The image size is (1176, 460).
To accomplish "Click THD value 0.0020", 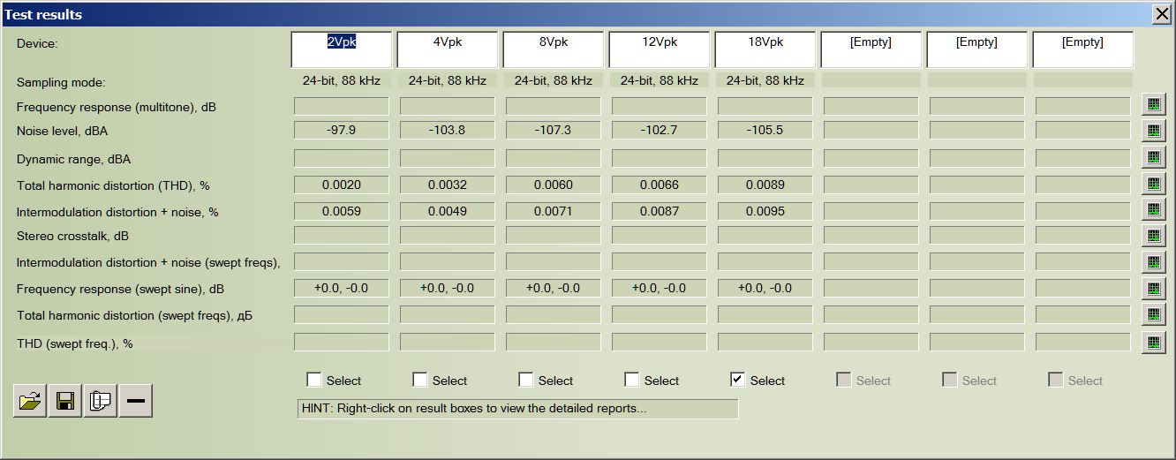I will click(x=342, y=185).
